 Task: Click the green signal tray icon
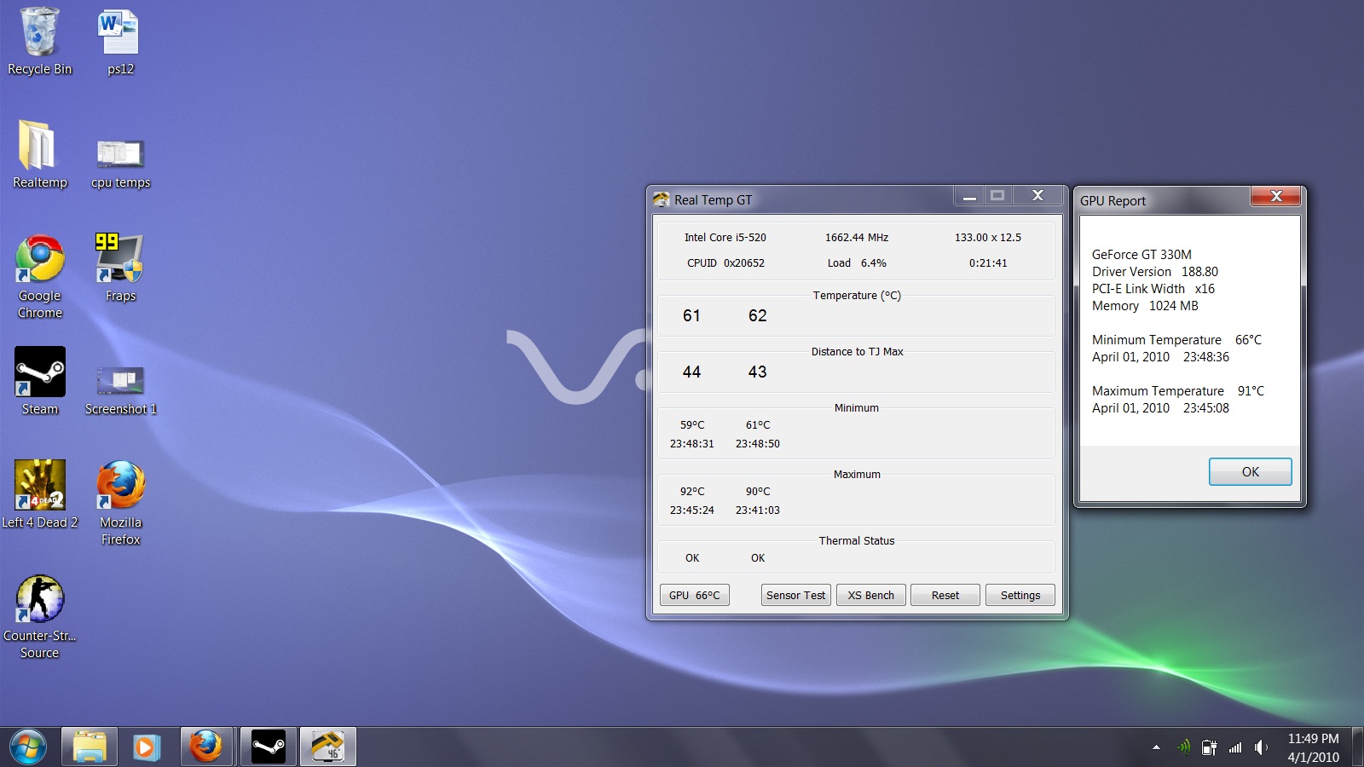pos(1183,747)
